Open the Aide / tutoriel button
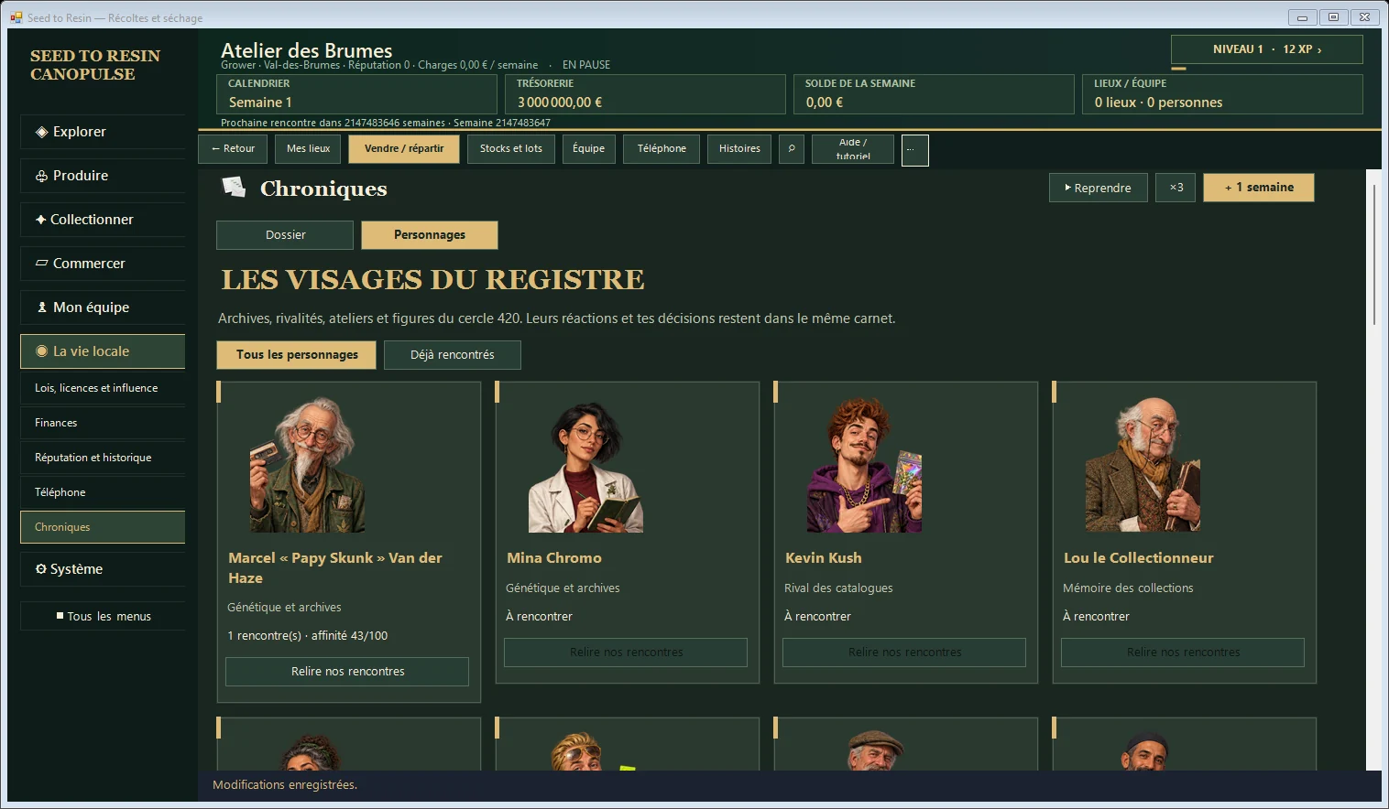The height and width of the screenshot is (809, 1389). 853,149
